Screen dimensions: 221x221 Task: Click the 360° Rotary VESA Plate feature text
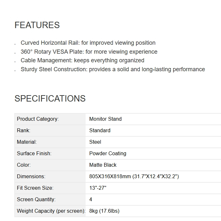tap(89, 52)
